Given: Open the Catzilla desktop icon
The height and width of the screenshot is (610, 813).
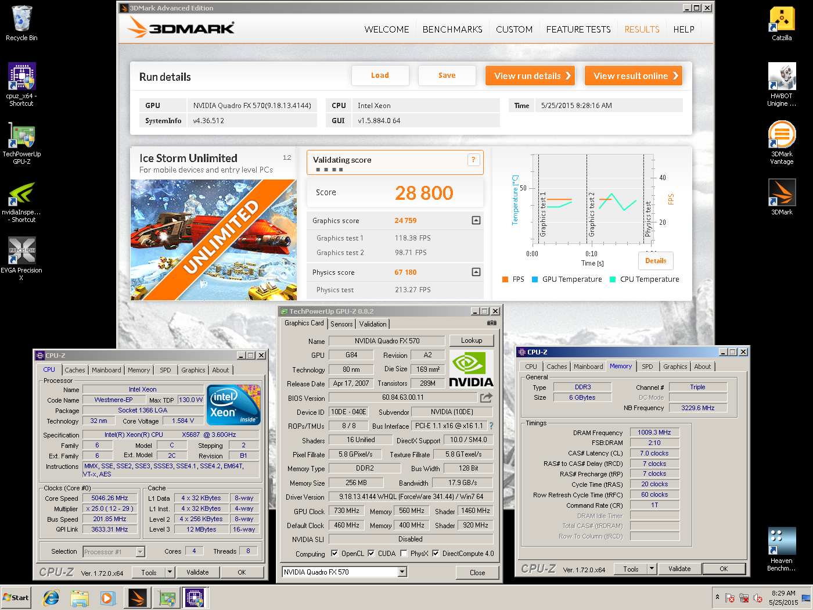Looking at the screenshot, I should point(782,23).
